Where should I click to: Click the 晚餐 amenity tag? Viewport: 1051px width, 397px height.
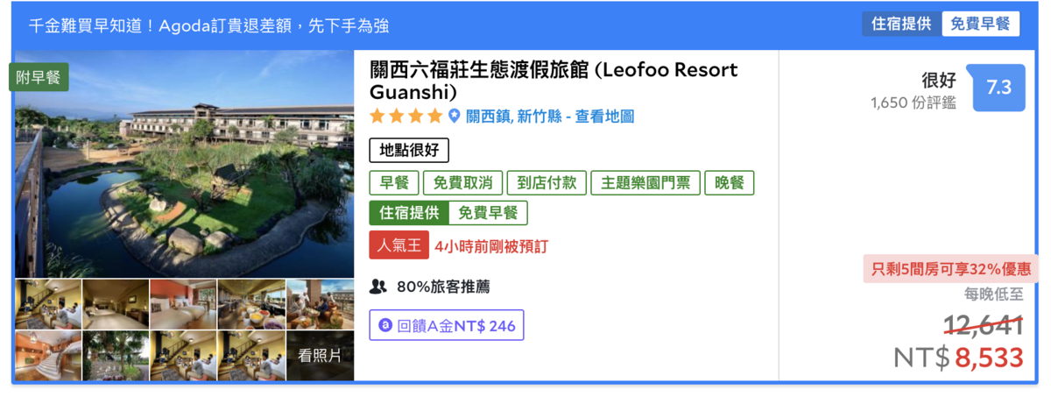[729, 183]
